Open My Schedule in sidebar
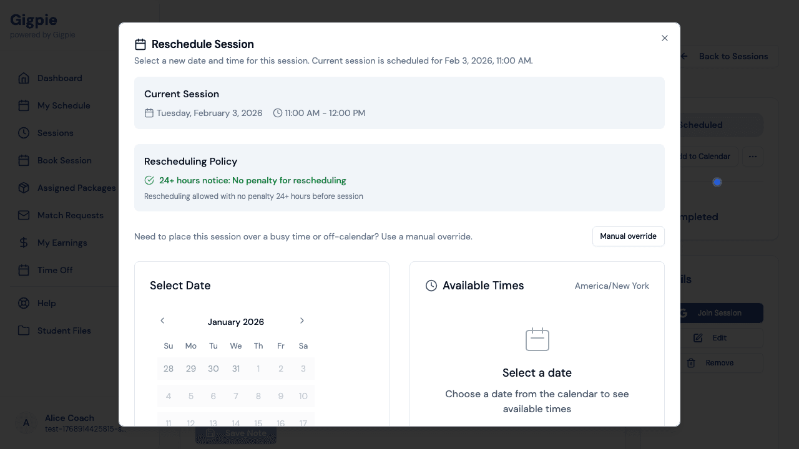This screenshot has height=449, width=799. (64, 105)
